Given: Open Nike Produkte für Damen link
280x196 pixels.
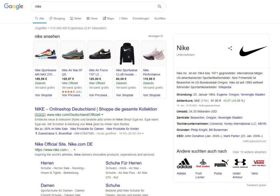Looking at the screenshot, I should tap(87, 129).
